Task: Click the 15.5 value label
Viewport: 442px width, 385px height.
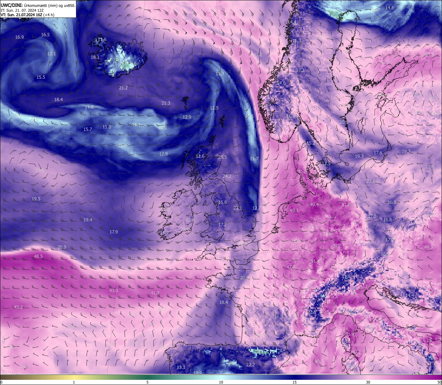Action: [x=41, y=77]
